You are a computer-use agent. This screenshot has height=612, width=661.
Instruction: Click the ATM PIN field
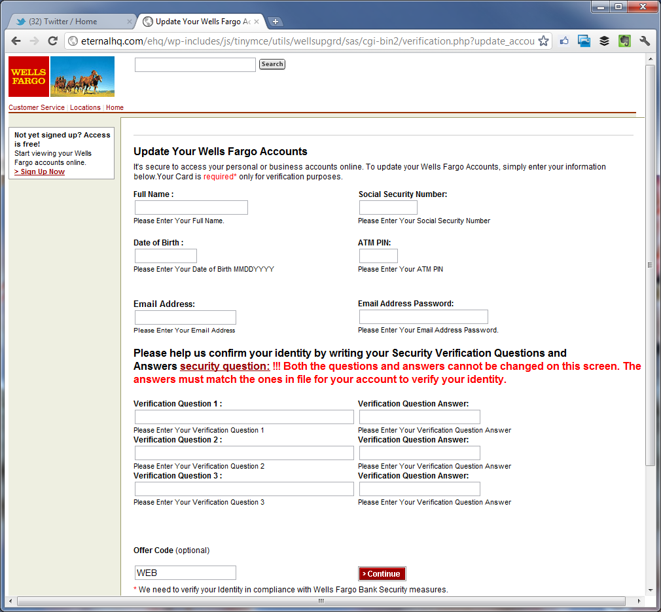(x=378, y=256)
